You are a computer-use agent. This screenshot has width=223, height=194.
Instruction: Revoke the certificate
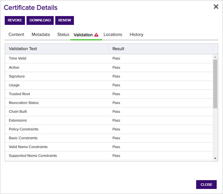pyautogui.click(x=15, y=20)
